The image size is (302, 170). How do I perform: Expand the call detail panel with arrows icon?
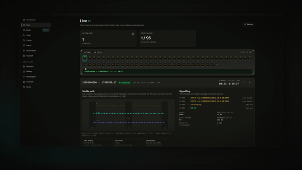click(244, 83)
